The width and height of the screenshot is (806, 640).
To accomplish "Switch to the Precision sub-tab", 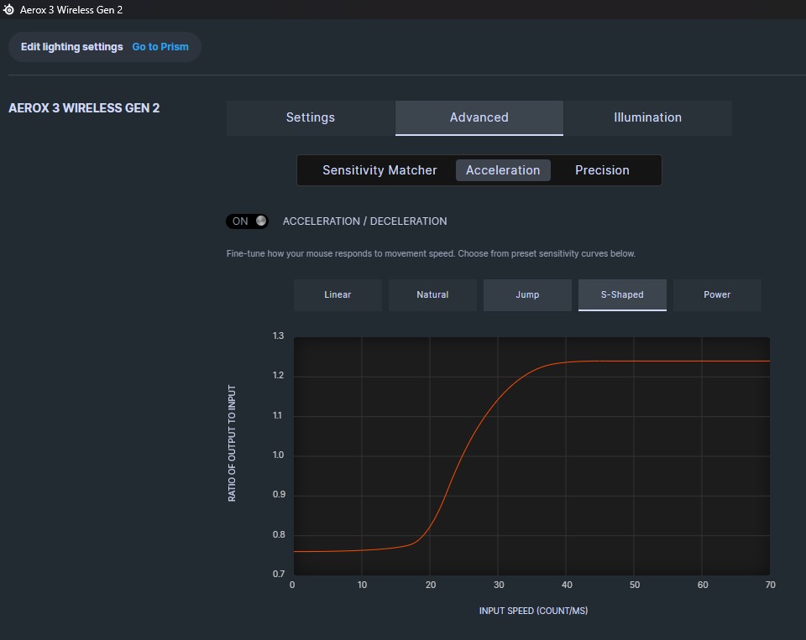I will 602,170.
